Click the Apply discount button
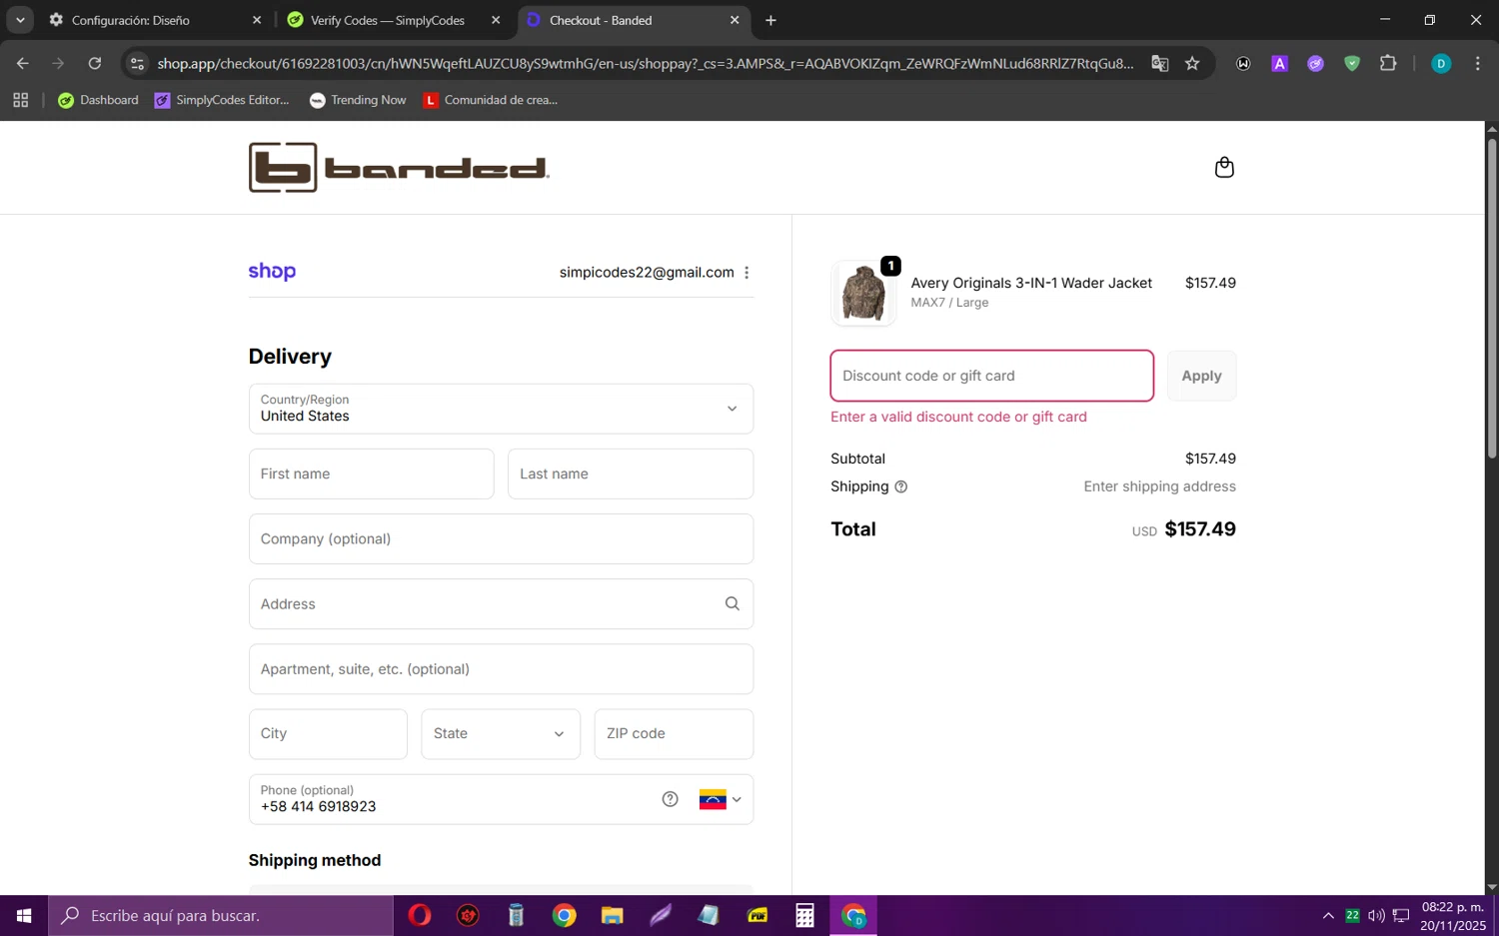 [1201, 376]
